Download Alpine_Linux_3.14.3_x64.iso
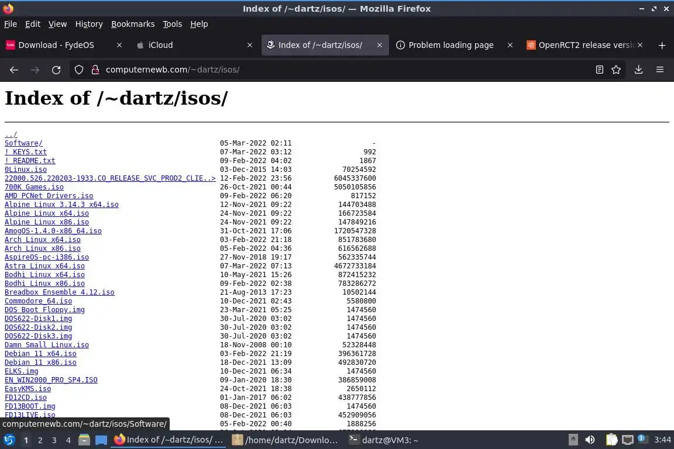The image size is (674, 449). [x=61, y=205]
